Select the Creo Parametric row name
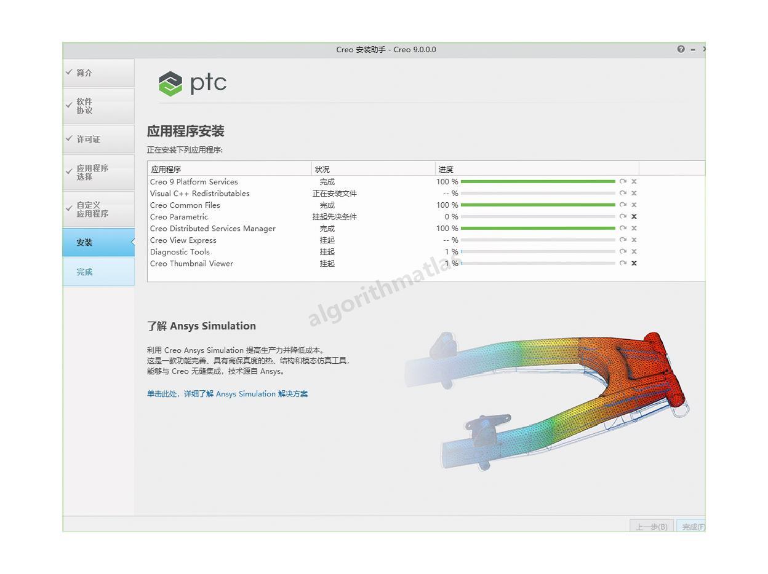This screenshot has width=768, height=574. coord(179,217)
